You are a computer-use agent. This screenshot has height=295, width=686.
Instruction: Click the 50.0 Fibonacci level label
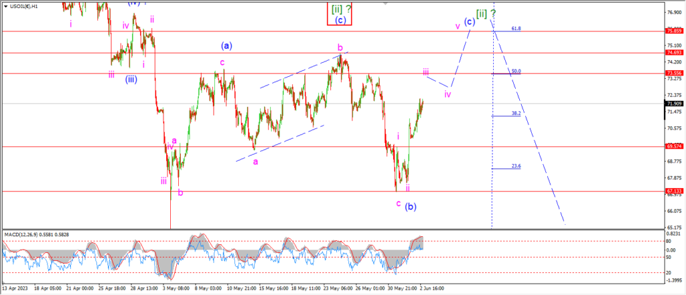[x=516, y=71]
